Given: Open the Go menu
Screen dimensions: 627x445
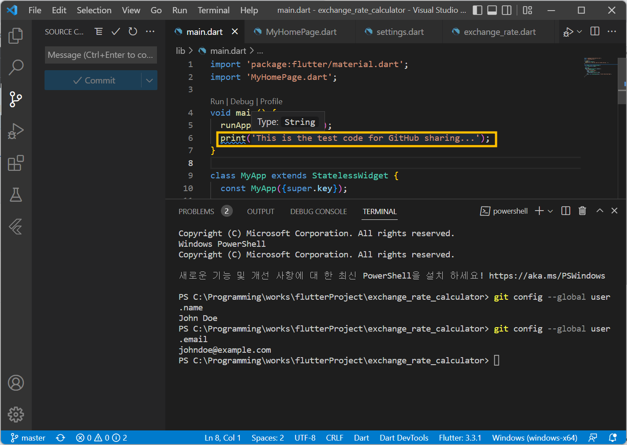Looking at the screenshot, I should (156, 10).
